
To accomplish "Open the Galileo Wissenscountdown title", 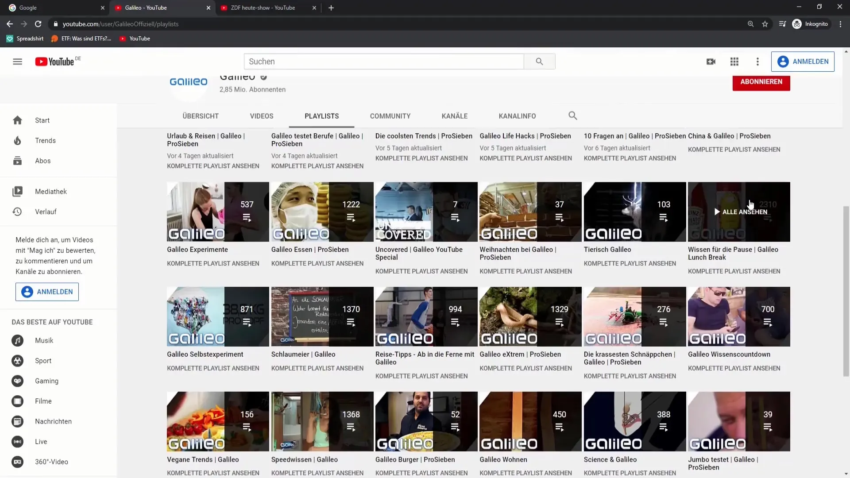I will pos(729,355).
